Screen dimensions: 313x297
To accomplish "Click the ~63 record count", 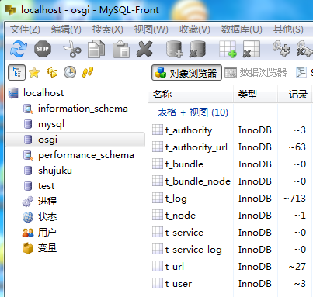I will pyautogui.click(x=297, y=147).
